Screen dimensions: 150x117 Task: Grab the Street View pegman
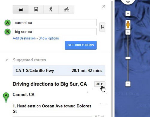point(128,25)
